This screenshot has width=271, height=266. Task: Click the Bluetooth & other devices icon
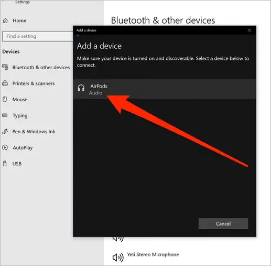tap(5, 67)
